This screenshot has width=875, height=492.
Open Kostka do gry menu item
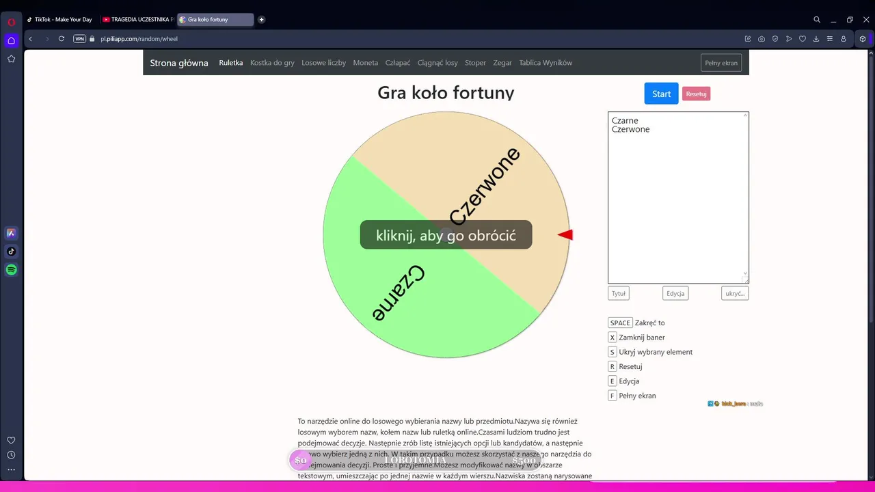[272, 63]
